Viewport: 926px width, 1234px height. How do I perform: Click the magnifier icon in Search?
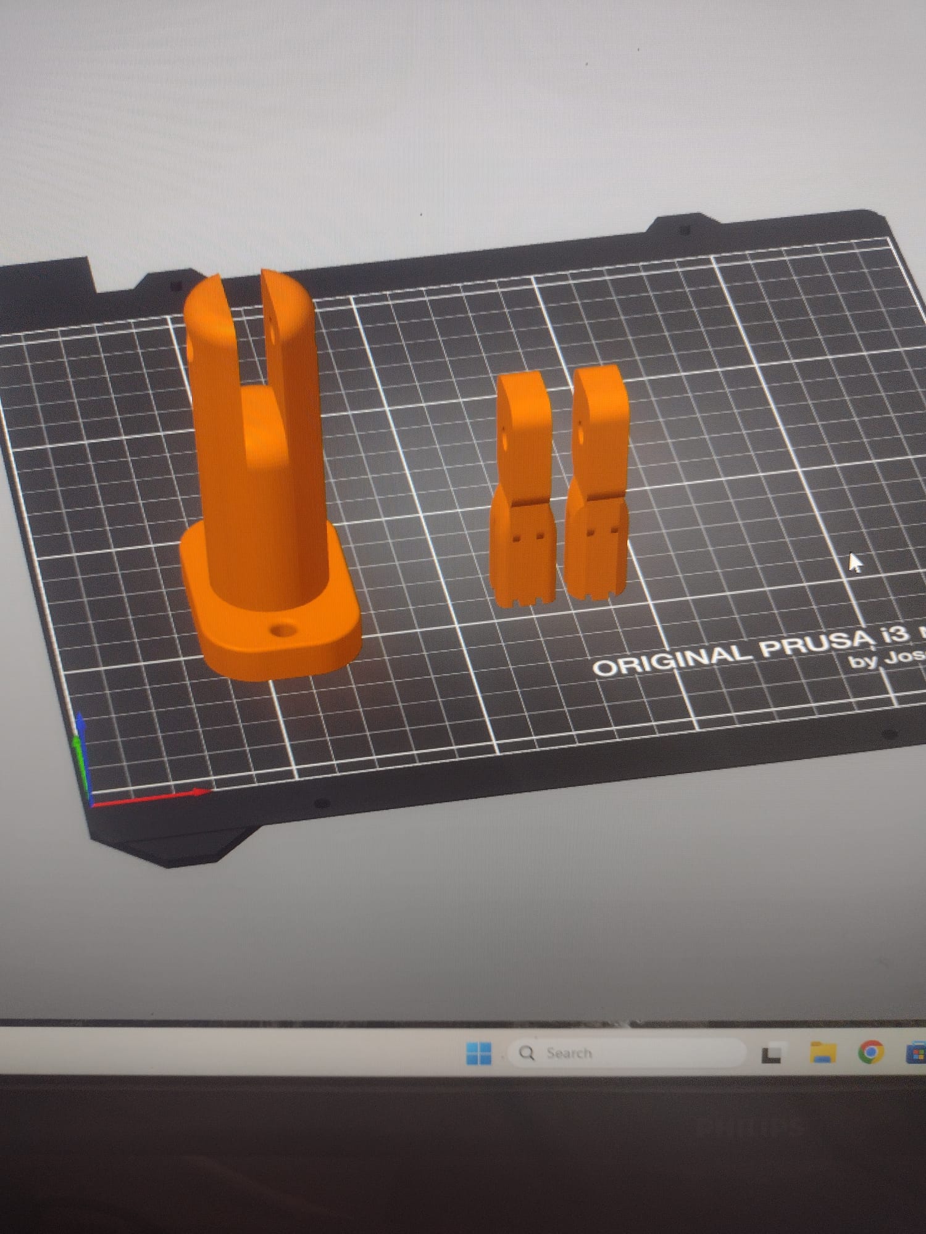coord(527,1053)
